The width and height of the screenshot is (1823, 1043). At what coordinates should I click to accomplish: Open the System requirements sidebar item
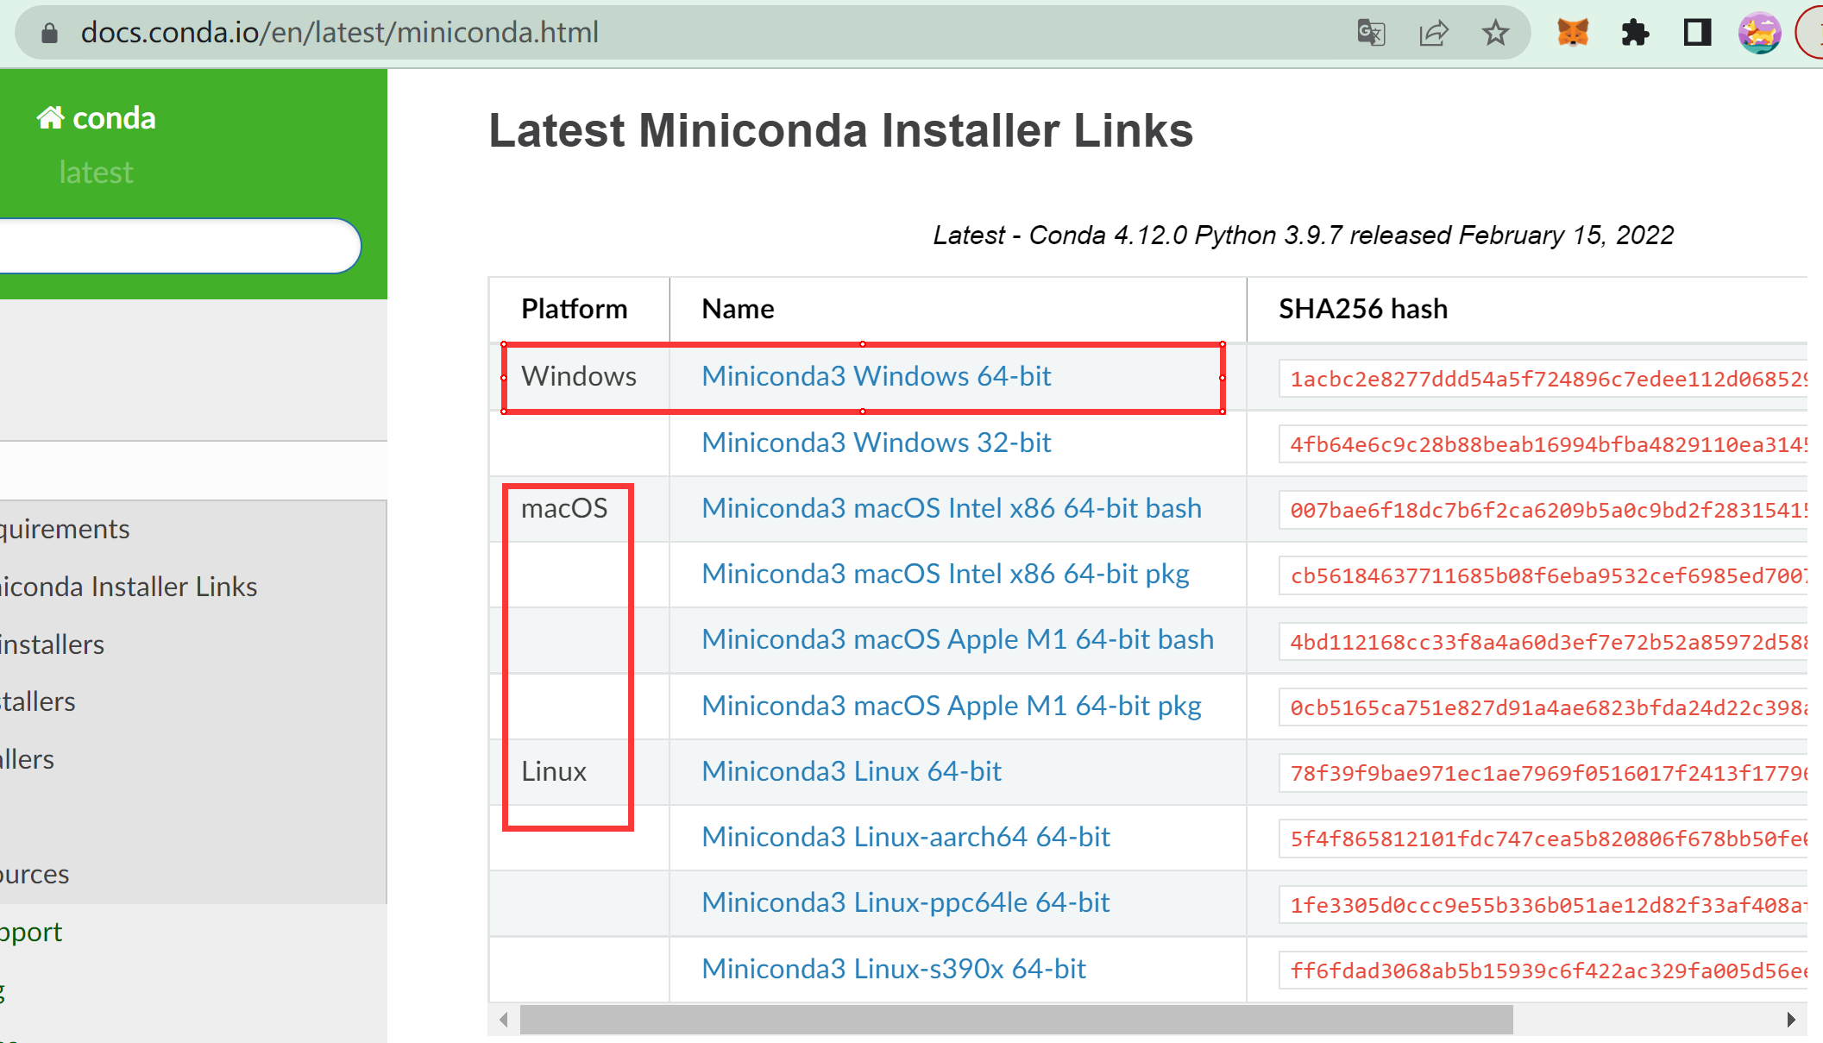tap(65, 529)
